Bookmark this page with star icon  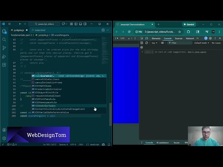180,32
